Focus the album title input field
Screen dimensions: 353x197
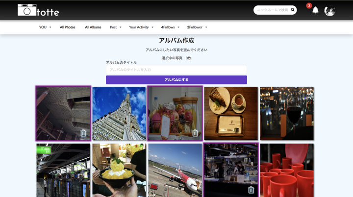point(176,70)
